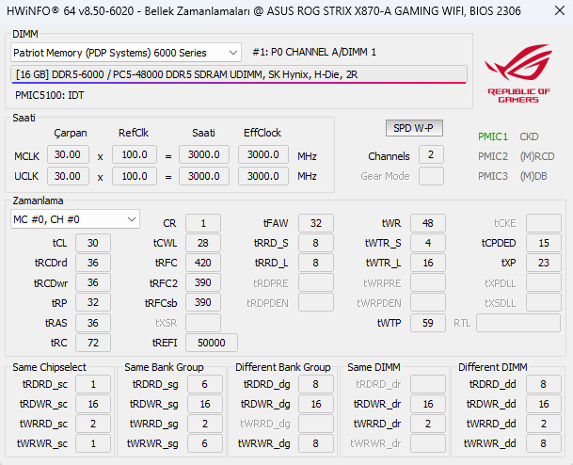Click the Channels value field
The width and height of the screenshot is (573, 465).
(431, 154)
